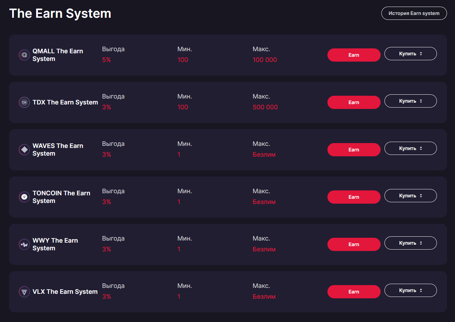Expand Купить dropdown for QMALL
455x322 pixels.
coord(410,54)
